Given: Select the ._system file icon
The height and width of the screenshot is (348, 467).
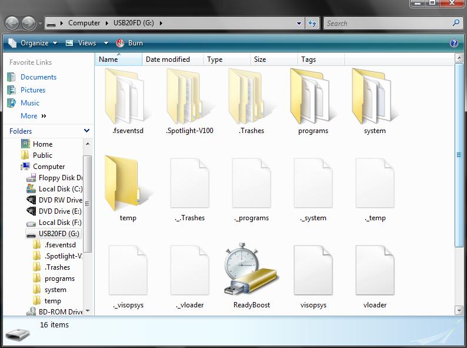Looking at the screenshot, I should click(x=313, y=183).
